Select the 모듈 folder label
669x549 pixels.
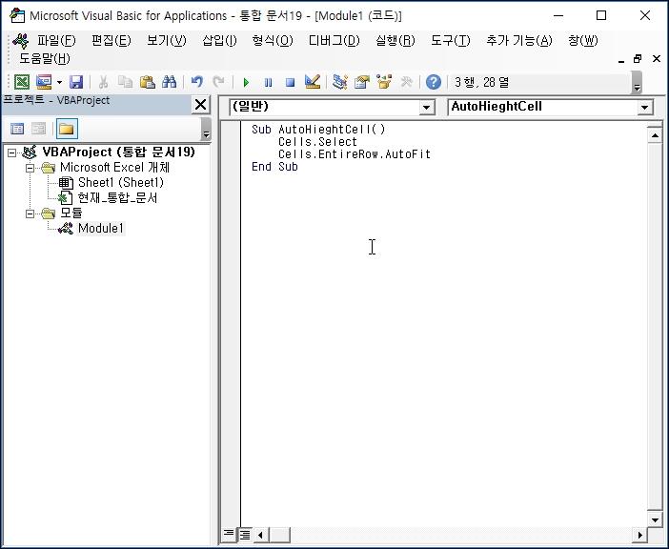click(x=71, y=213)
